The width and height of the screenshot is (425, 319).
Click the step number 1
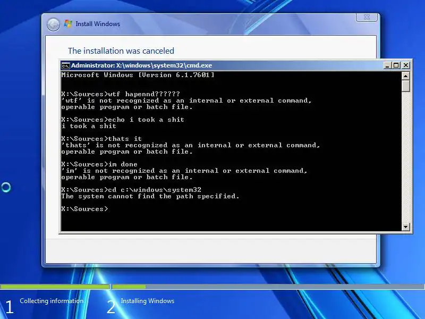tap(9, 307)
